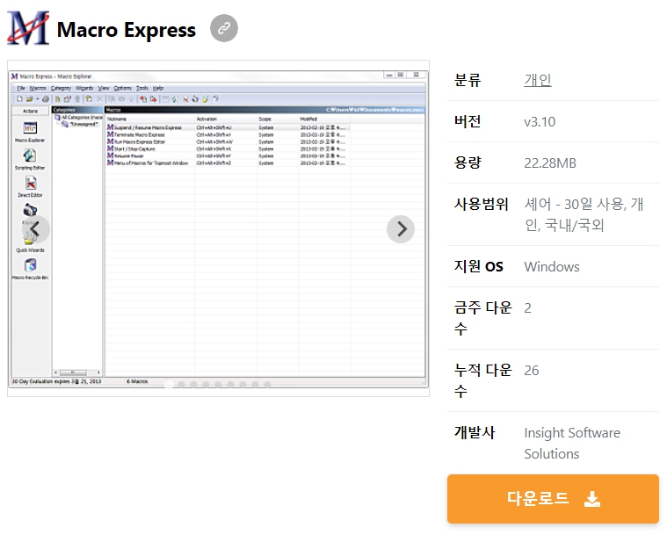Select the Windows supported OS value
Screen dimensions: 667x535
click(552, 267)
